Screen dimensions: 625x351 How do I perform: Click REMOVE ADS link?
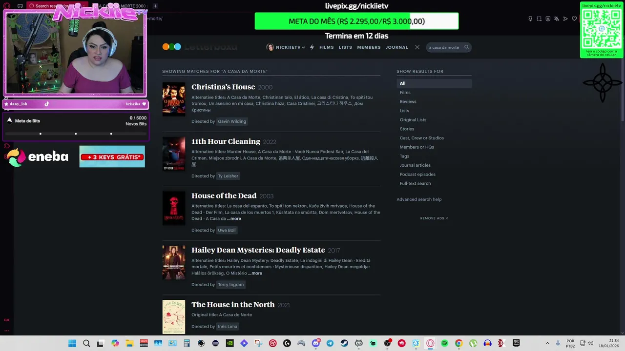tap(434, 218)
